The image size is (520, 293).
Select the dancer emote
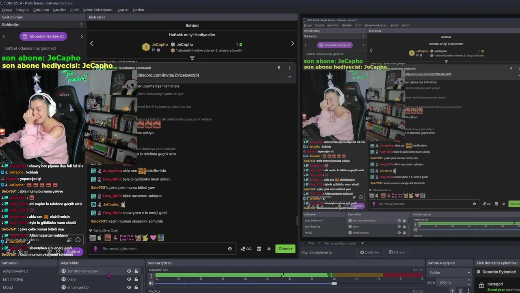click(115, 238)
